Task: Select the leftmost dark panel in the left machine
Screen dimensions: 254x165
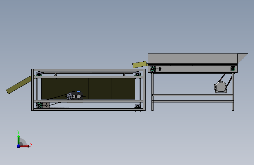Action: tap(53, 89)
